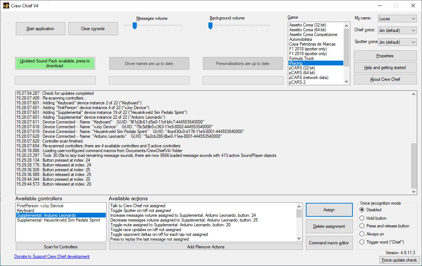Open the Donate to Support Crew Chief link
Viewport: 422px width, 266px height.
tap(52, 256)
